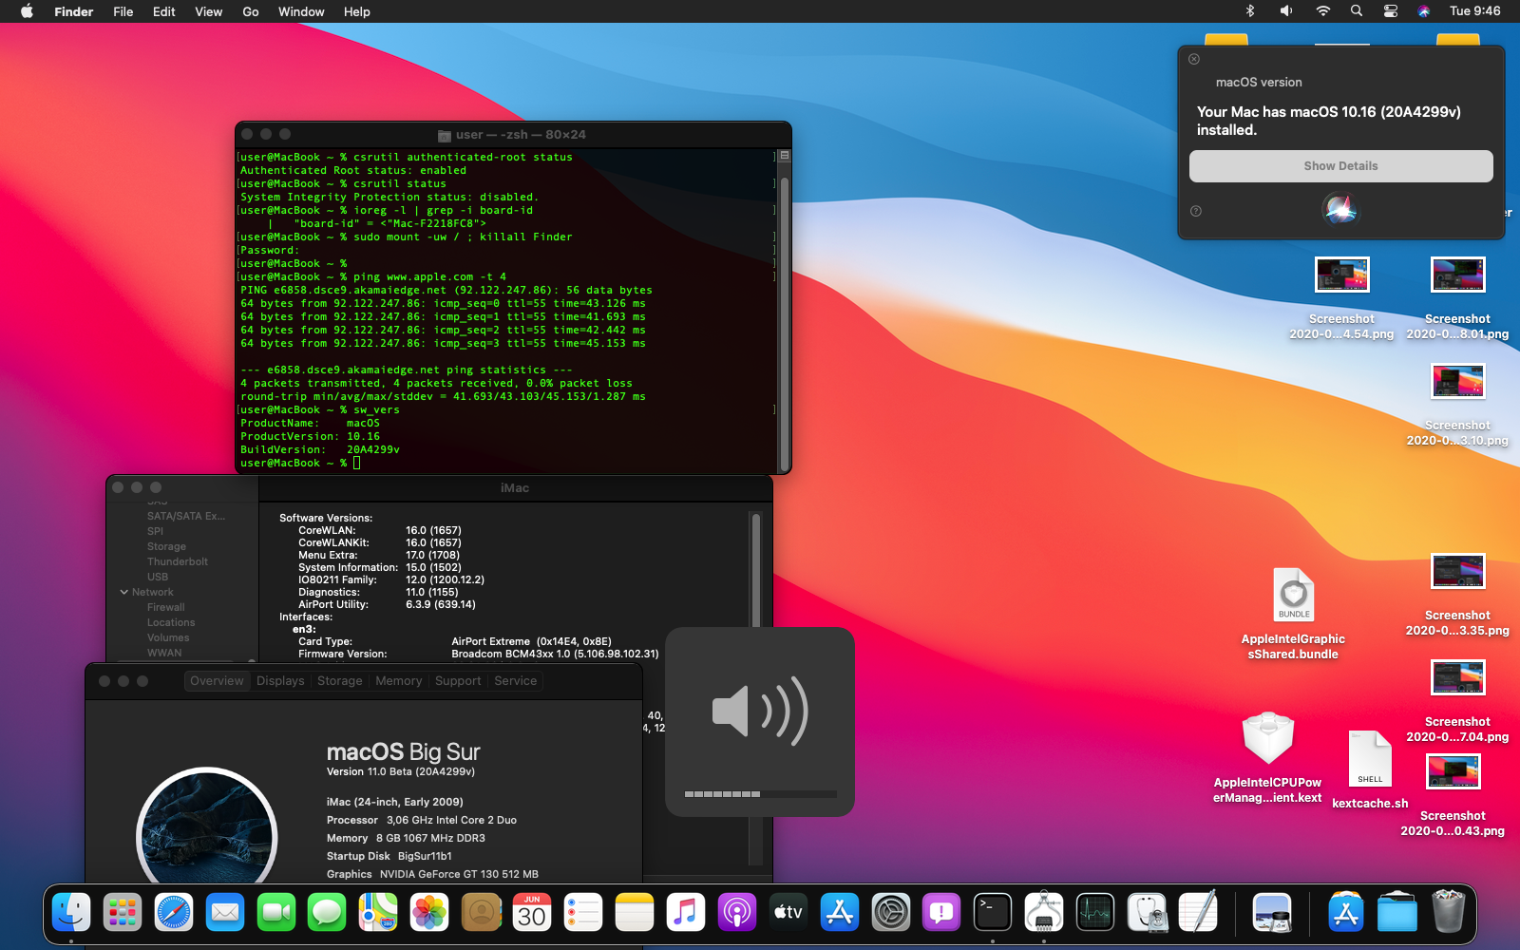Dismiss the macOS version notification
The height and width of the screenshot is (950, 1520).
click(x=1194, y=59)
